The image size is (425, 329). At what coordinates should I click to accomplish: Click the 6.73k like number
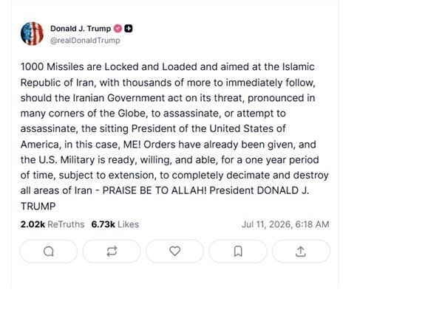103,224
